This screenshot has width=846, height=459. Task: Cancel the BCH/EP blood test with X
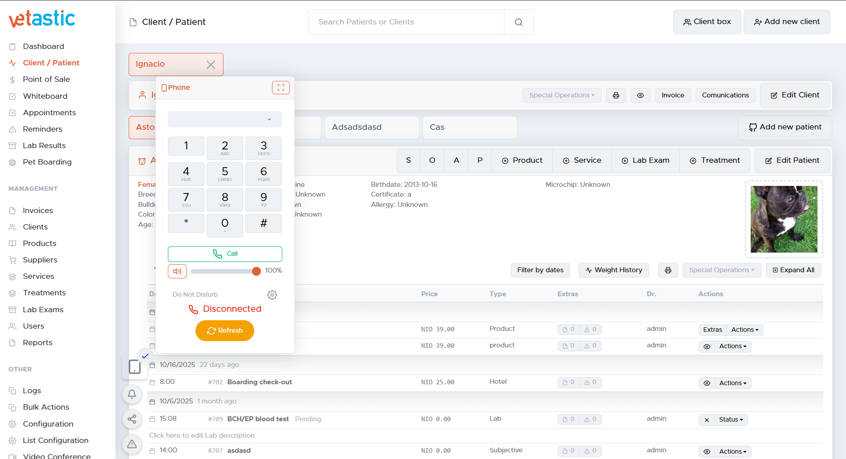tap(707, 419)
